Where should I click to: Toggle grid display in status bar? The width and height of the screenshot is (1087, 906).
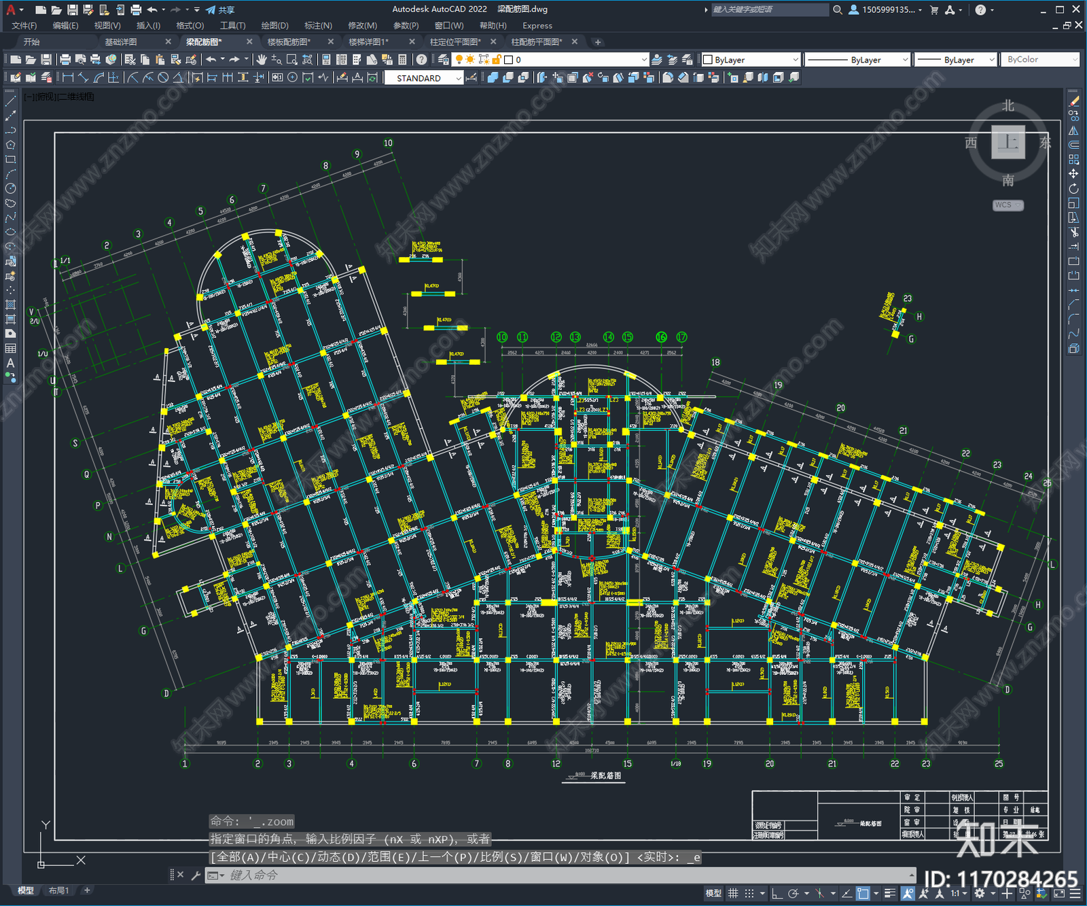click(x=733, y=893)
